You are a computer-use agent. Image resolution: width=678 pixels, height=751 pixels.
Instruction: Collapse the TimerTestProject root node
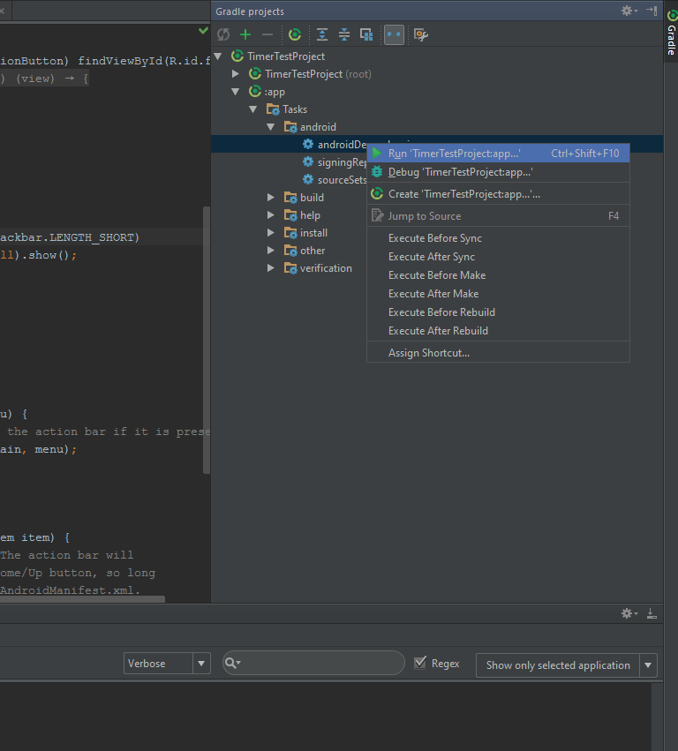[x=218, y=56]
